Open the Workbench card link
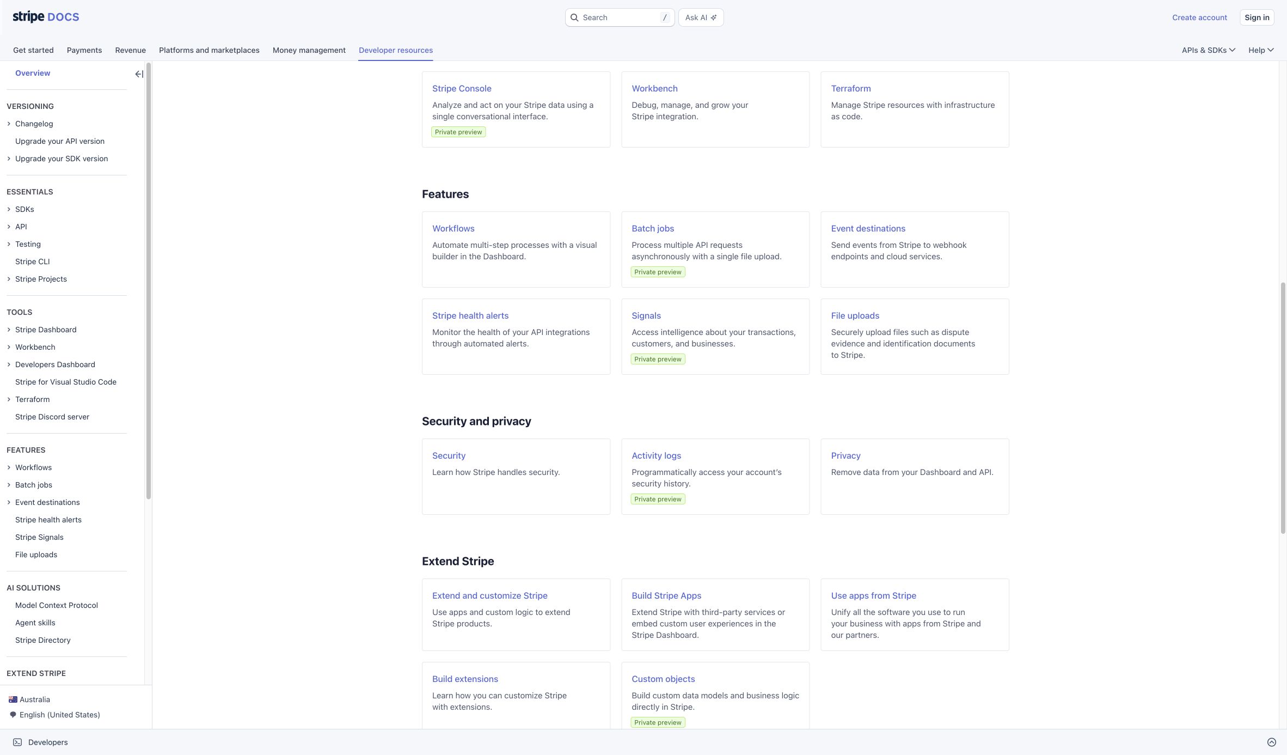The height and width of the screenshot is (755, 1287). point(654,88)
